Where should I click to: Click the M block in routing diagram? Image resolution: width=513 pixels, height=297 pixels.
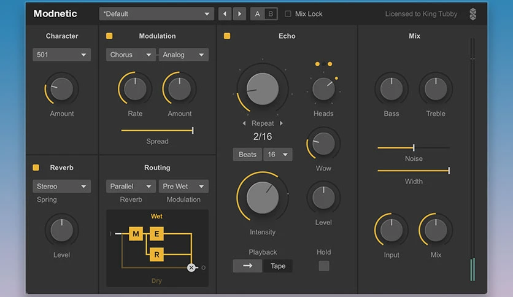136,234
